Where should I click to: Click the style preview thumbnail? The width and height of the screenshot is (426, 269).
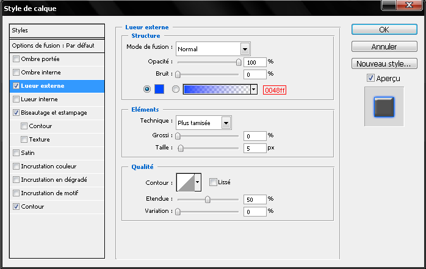click(384, 107)
